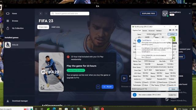Image resolution: width=196 pixels, height=110 pixels.
Task: Show hidden system tray icons
Action: click(190, 109)
